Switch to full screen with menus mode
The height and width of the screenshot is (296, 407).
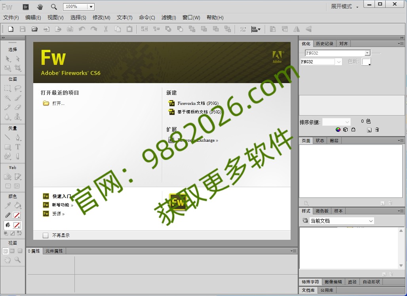[12, 251]
